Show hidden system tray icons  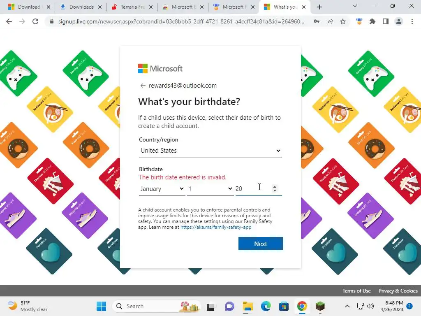tap(347, 306)
